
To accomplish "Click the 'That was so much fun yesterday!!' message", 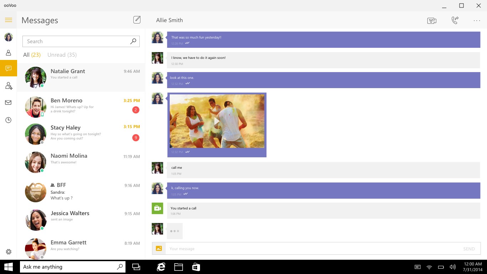I will pyautogui.click(x=324, y=40).
